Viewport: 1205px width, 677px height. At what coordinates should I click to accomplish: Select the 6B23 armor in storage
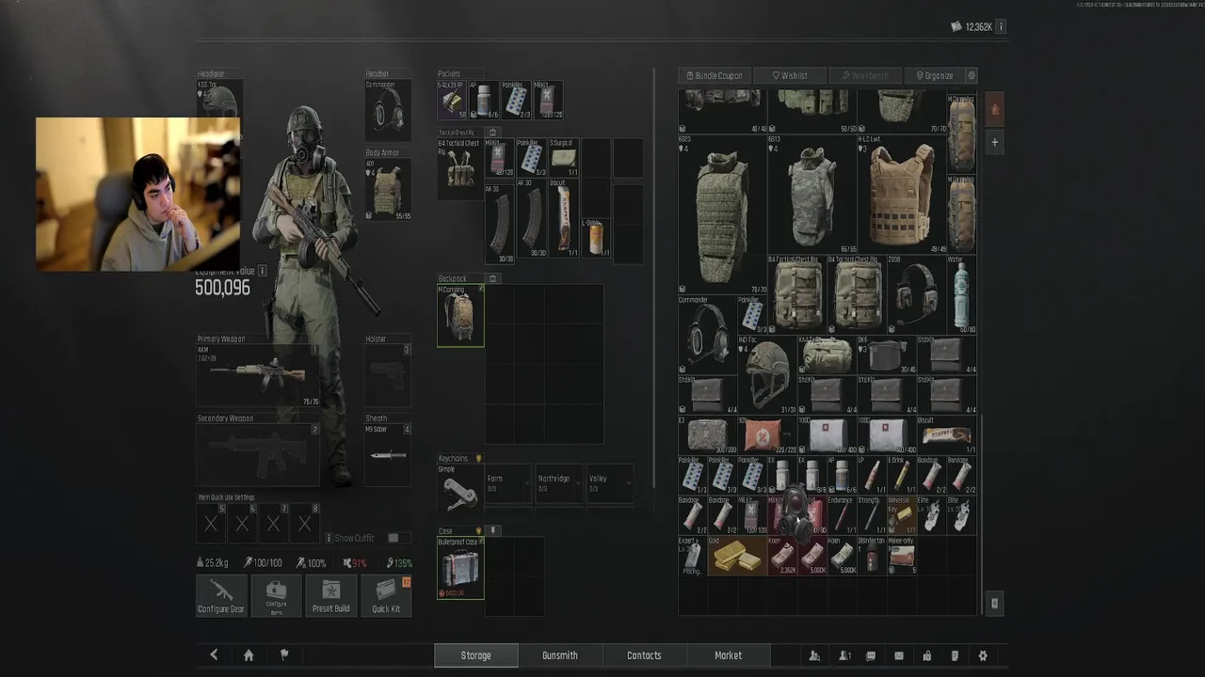point(722,214)
